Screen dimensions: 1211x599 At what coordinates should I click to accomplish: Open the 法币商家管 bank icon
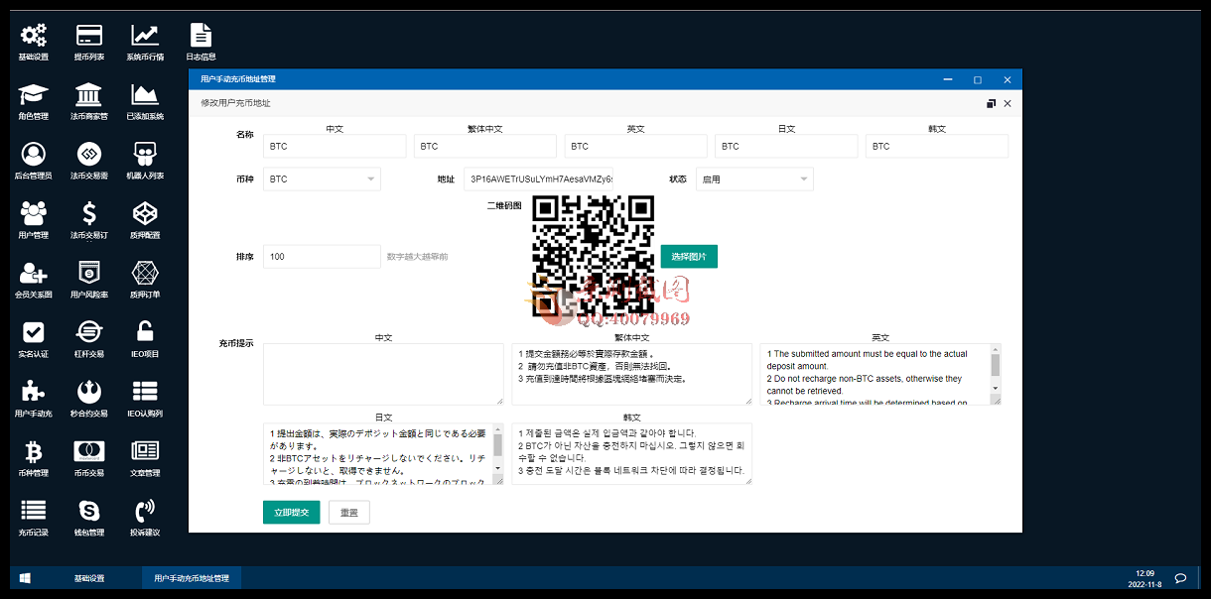tap(89, 95)
